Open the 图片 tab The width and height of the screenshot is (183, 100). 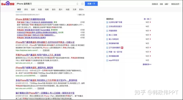(x=60, y=9)
